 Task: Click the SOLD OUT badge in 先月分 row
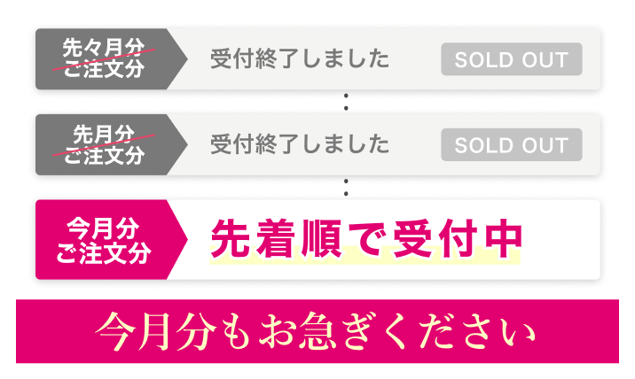[511, 145]
